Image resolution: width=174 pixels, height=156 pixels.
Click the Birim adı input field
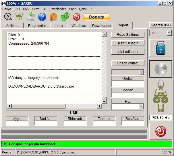pyautogui.click(x=75, y=123)
